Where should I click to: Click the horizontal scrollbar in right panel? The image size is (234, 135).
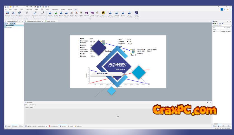pyautogui.click(x=222, y=124)
